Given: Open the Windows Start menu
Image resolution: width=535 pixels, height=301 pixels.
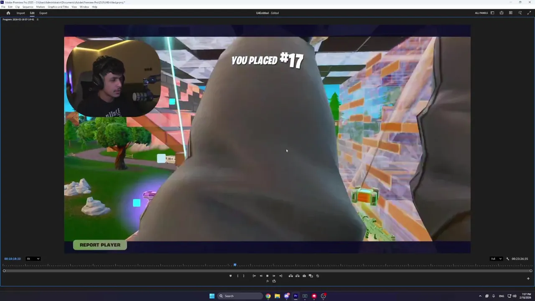Looking at the screenshot, I should [212, 296].
